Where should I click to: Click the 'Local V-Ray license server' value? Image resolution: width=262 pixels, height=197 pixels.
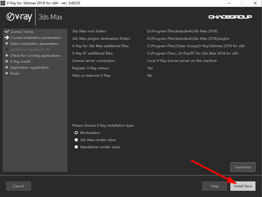click(x=182, y=61)
